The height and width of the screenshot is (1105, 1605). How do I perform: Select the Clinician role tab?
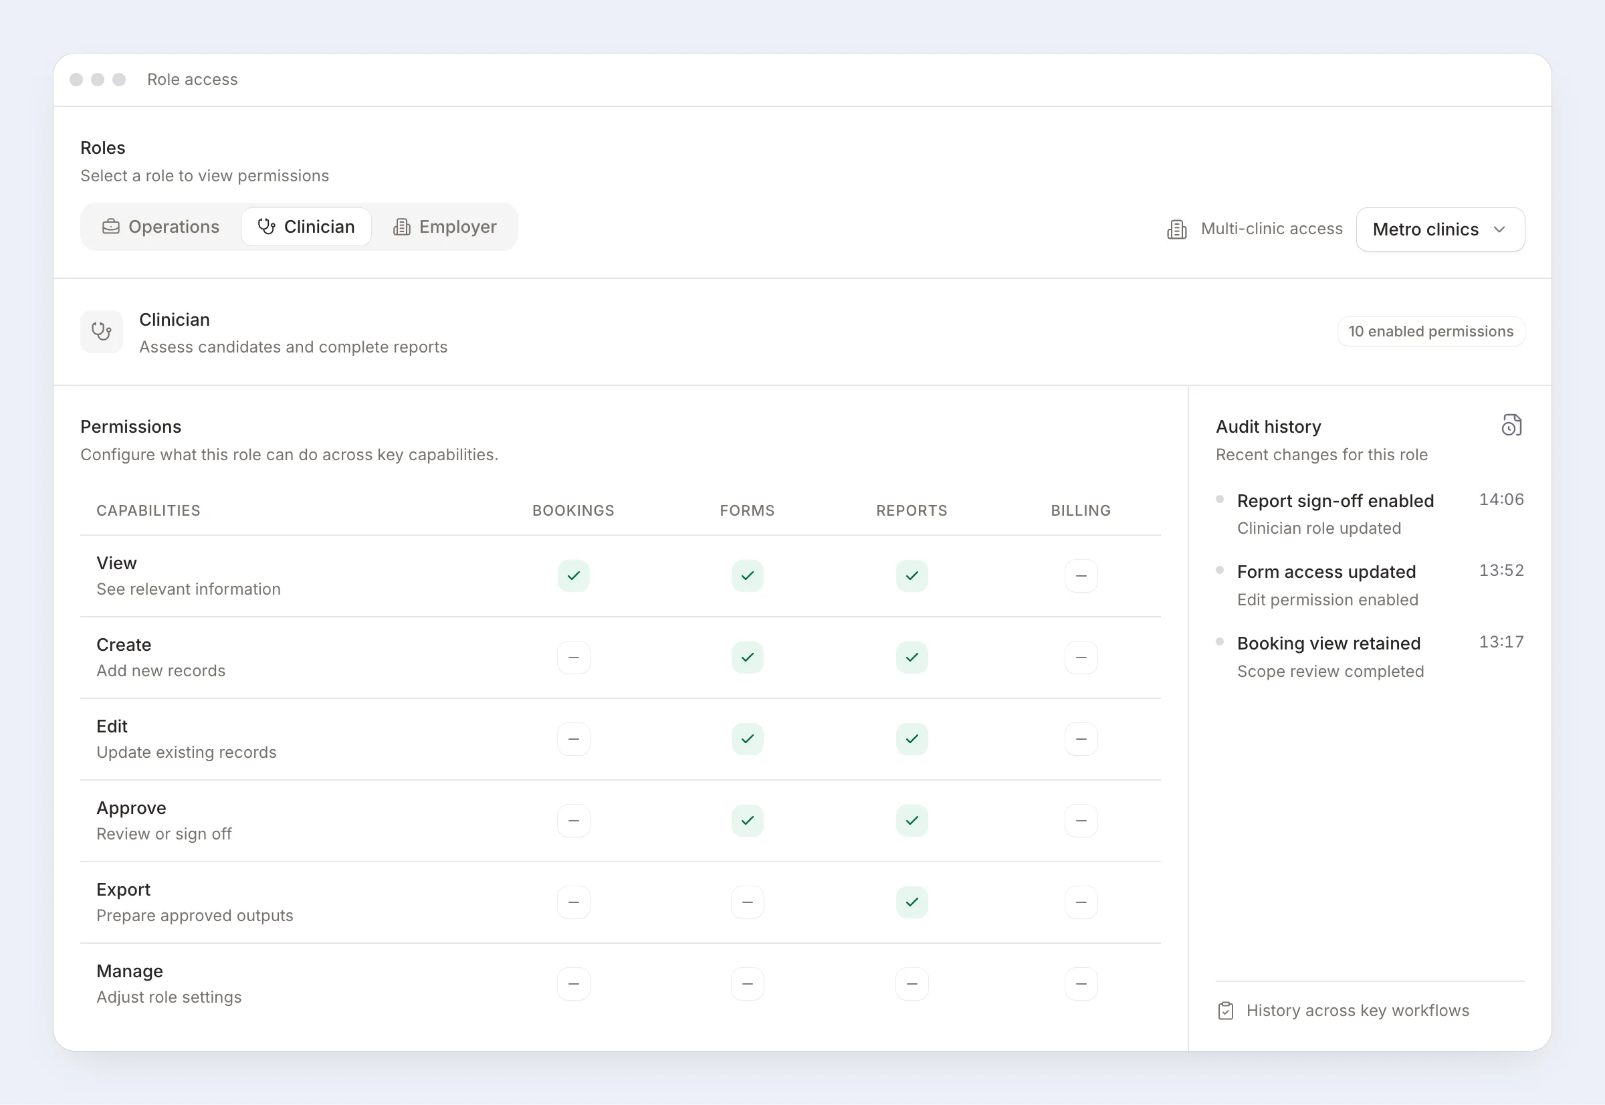pyautogui.click(x=306, y=226)
